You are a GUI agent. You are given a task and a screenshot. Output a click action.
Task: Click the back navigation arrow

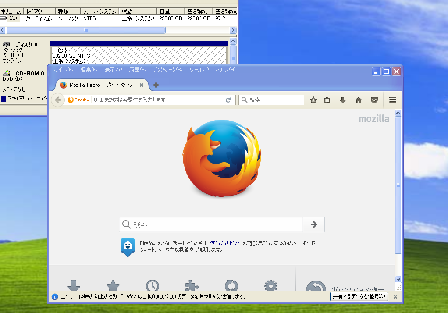coord(57,100)
